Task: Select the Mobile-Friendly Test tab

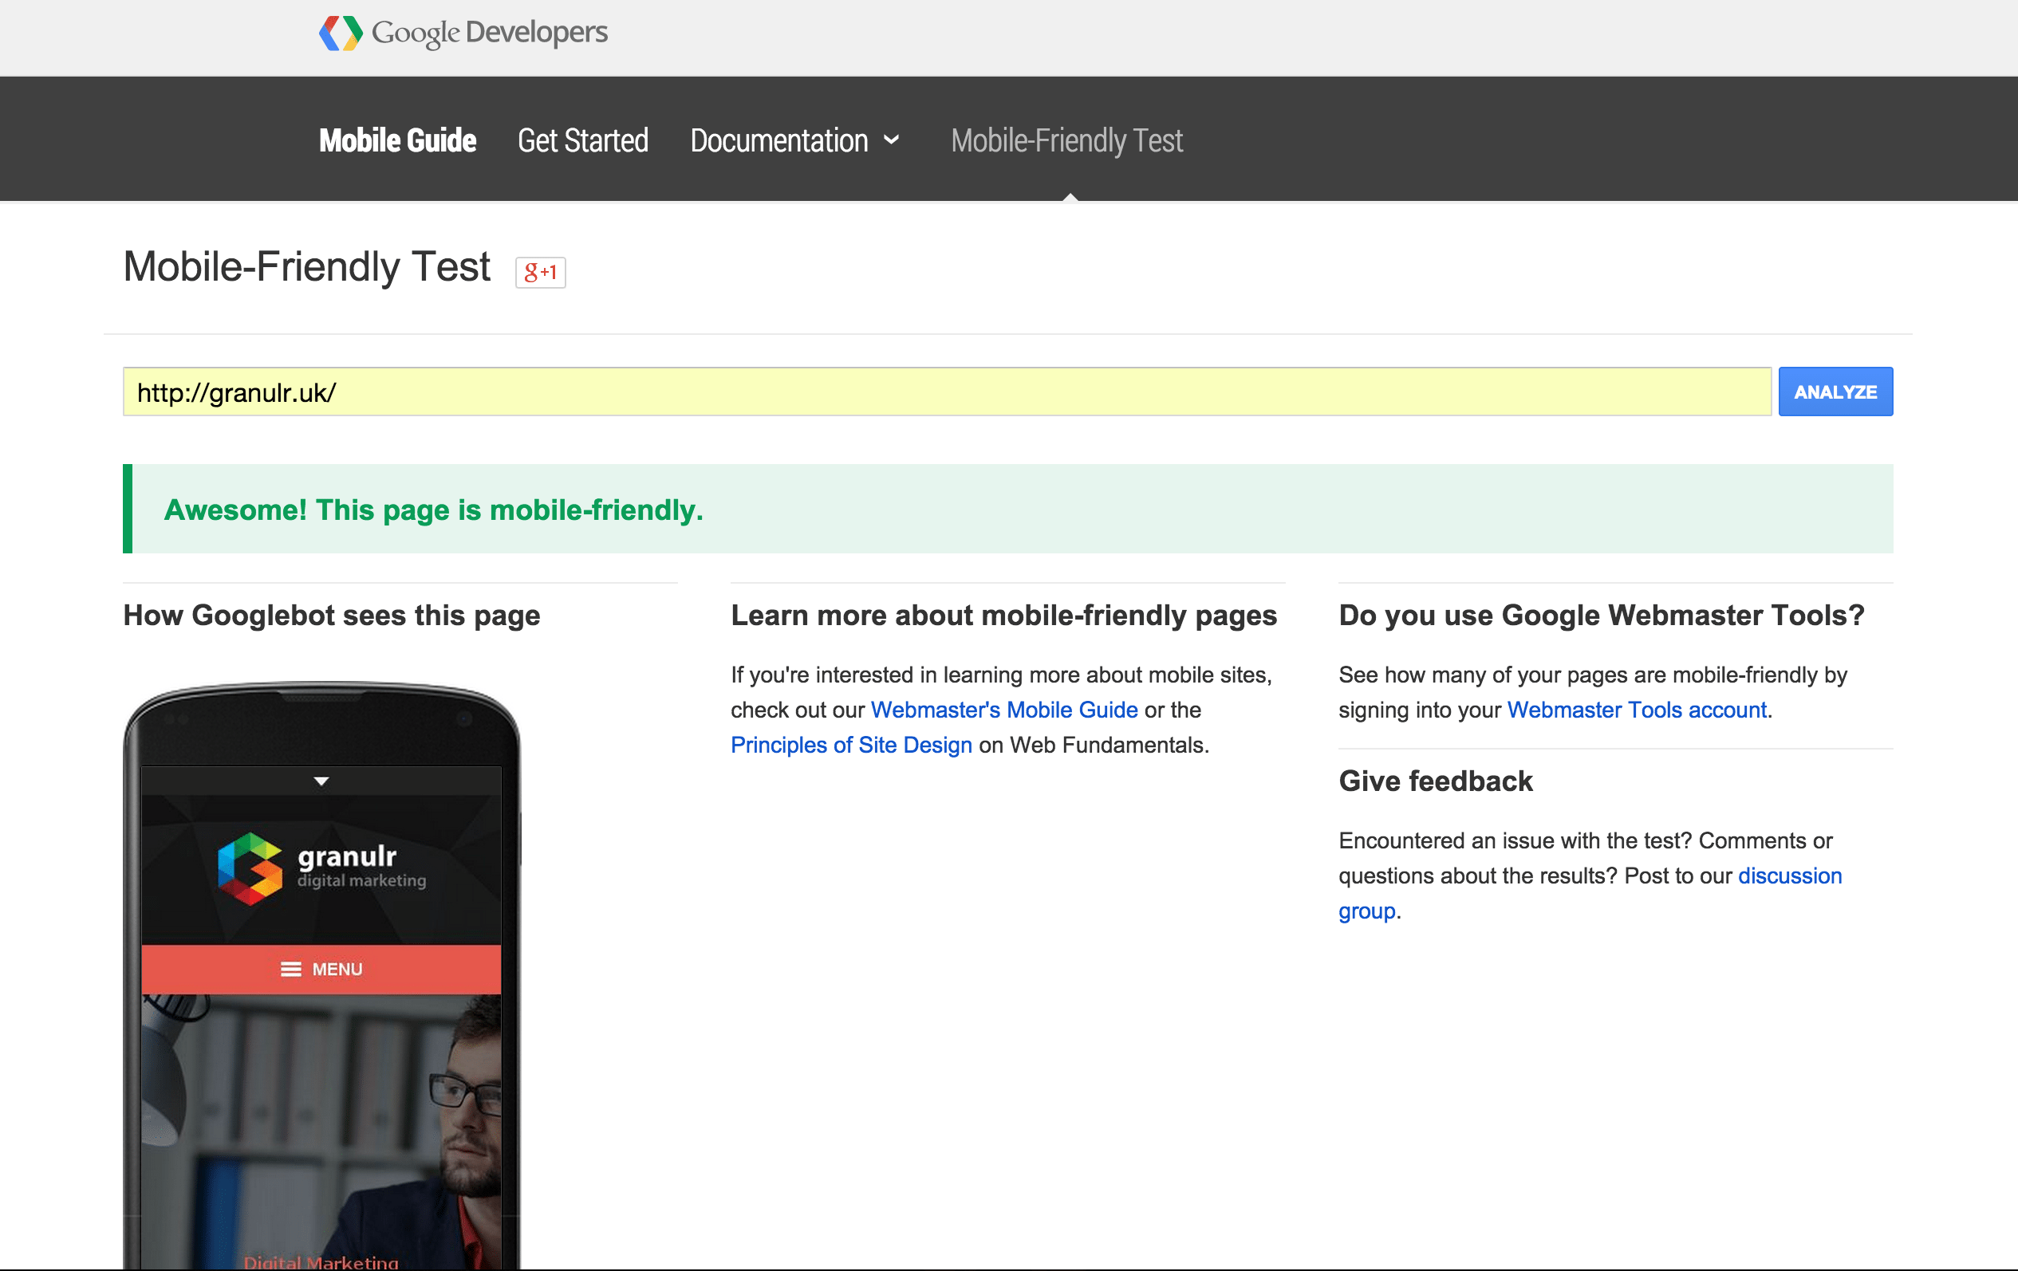Action: coord(1066,140)
